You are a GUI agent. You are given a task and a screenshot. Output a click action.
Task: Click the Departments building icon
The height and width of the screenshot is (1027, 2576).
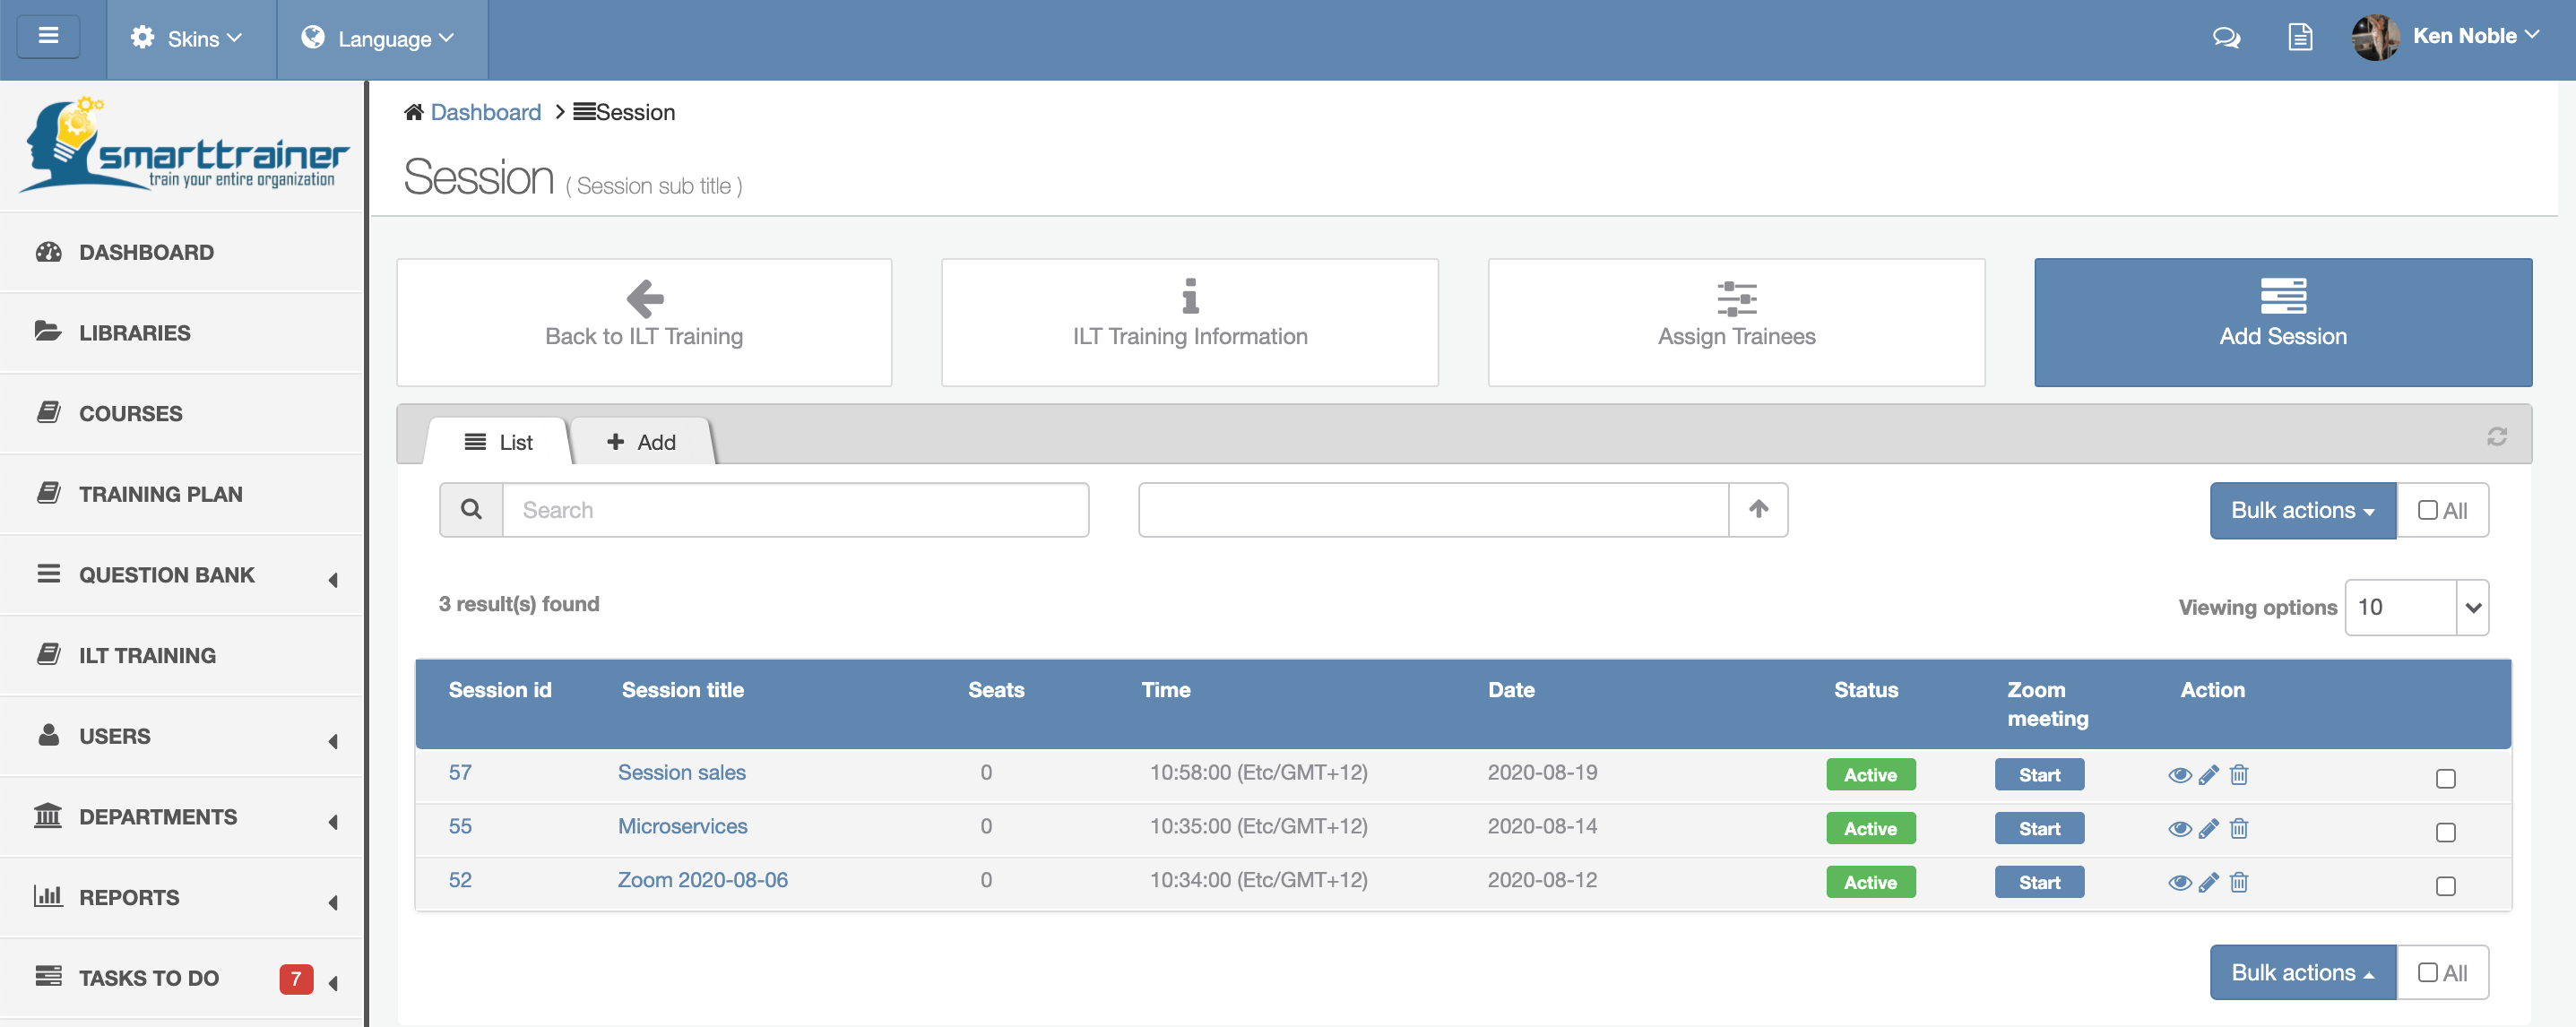click(x=48, y=816)
